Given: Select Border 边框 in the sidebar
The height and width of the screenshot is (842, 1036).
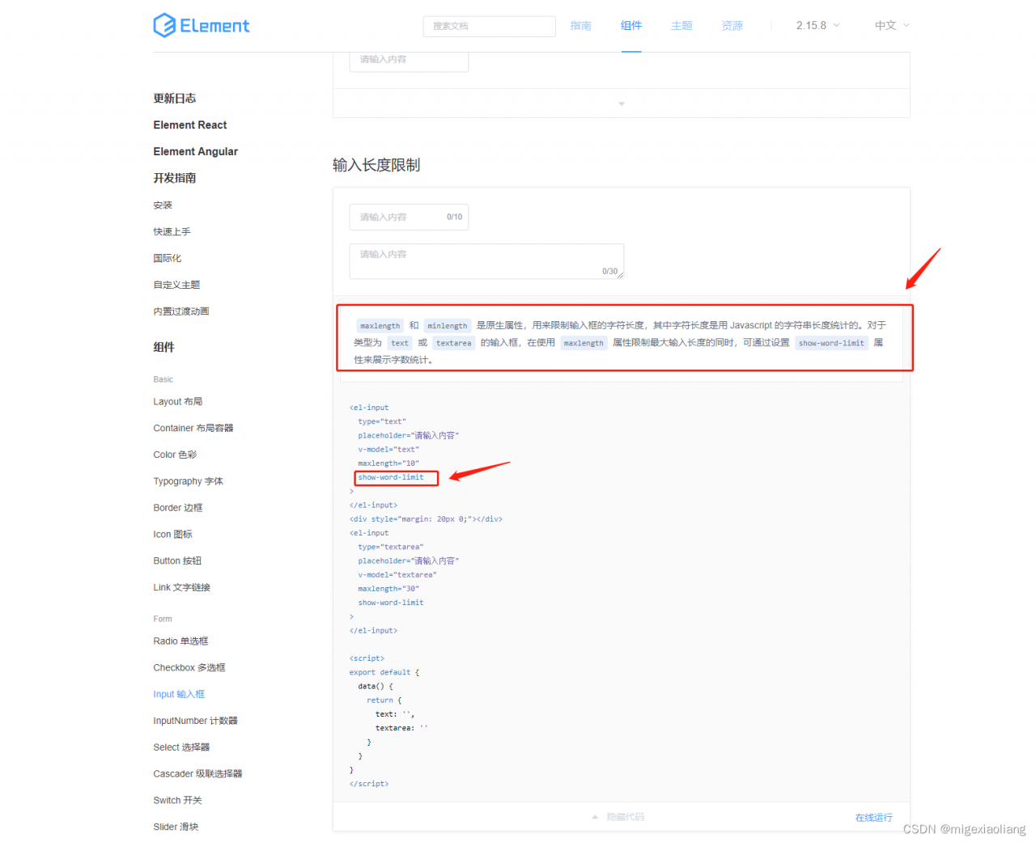Looking at the screenshot, I should [x=178, y=508].
